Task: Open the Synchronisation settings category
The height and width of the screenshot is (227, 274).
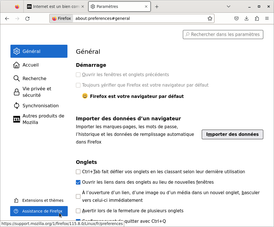Action: [39, 106]
